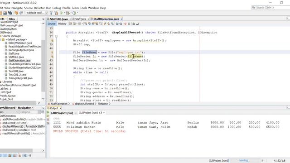Screen dimensions: 290x163
Task: Toggle Sort by Source in Navigator
Action: click(x=30, y=155)
